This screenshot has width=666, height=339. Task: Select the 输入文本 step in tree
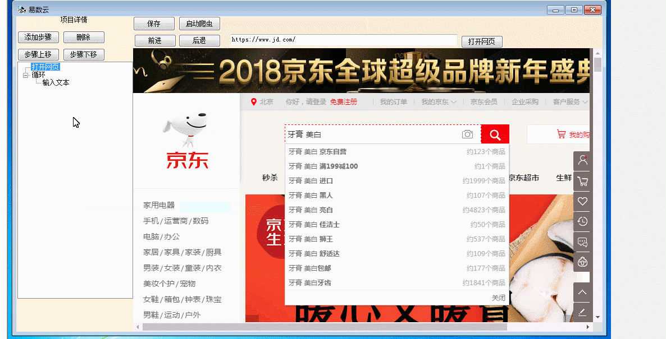click(x=56, y=82)
